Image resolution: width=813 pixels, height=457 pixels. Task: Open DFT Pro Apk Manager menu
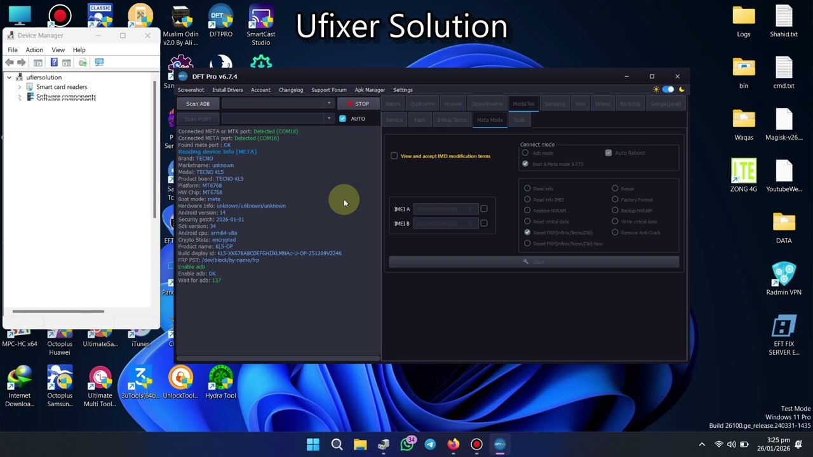pos(370,90)
